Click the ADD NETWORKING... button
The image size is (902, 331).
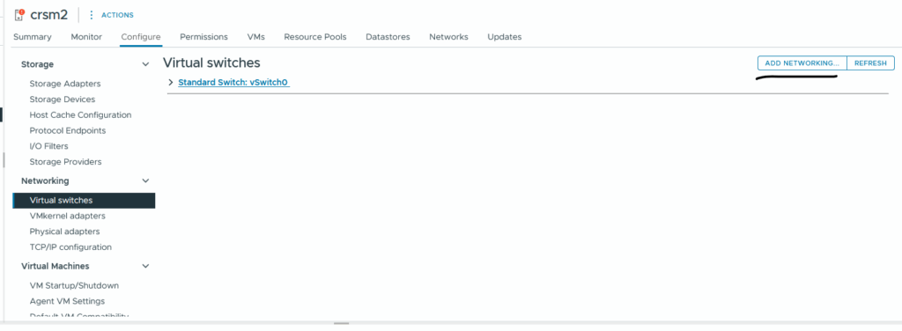coord(802,63)
